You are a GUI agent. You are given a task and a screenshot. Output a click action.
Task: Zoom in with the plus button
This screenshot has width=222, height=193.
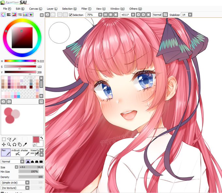pyautogui.click(x=111, y=15)
